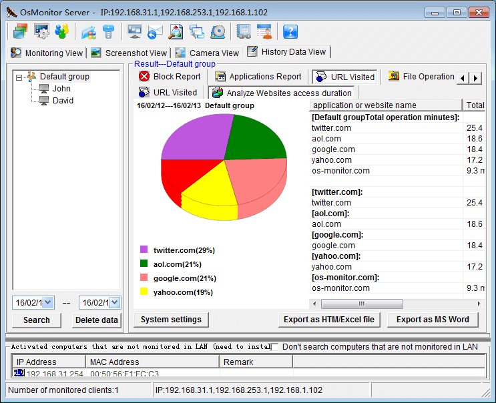This screenshot has height=403, width=496.
Task: Switch to Camera View tab
Action: (207, 53)
